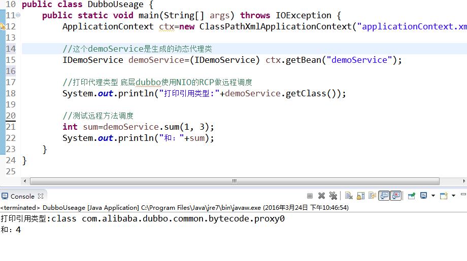This screenshot has height=261, width=467.
Task: Click Remove All Terminated Launches icon (double X)
Action: (333, 196)
